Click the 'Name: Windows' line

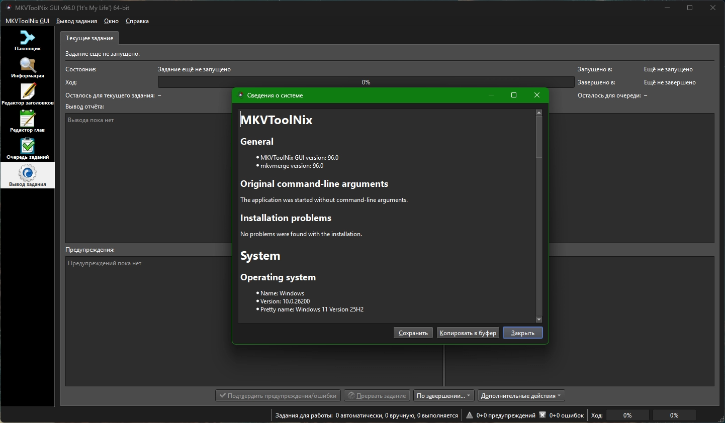(282, 293)
